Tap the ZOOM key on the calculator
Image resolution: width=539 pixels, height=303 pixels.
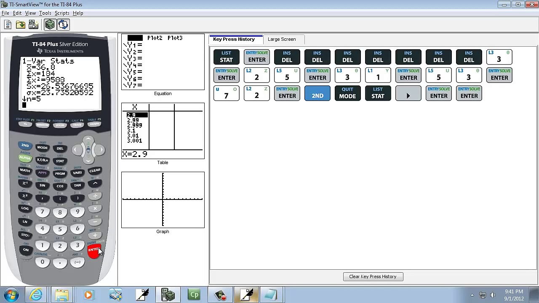click(60, 125)
